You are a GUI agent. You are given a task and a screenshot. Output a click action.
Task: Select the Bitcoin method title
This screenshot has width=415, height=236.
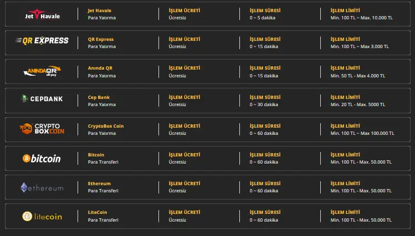pos(96,155)
